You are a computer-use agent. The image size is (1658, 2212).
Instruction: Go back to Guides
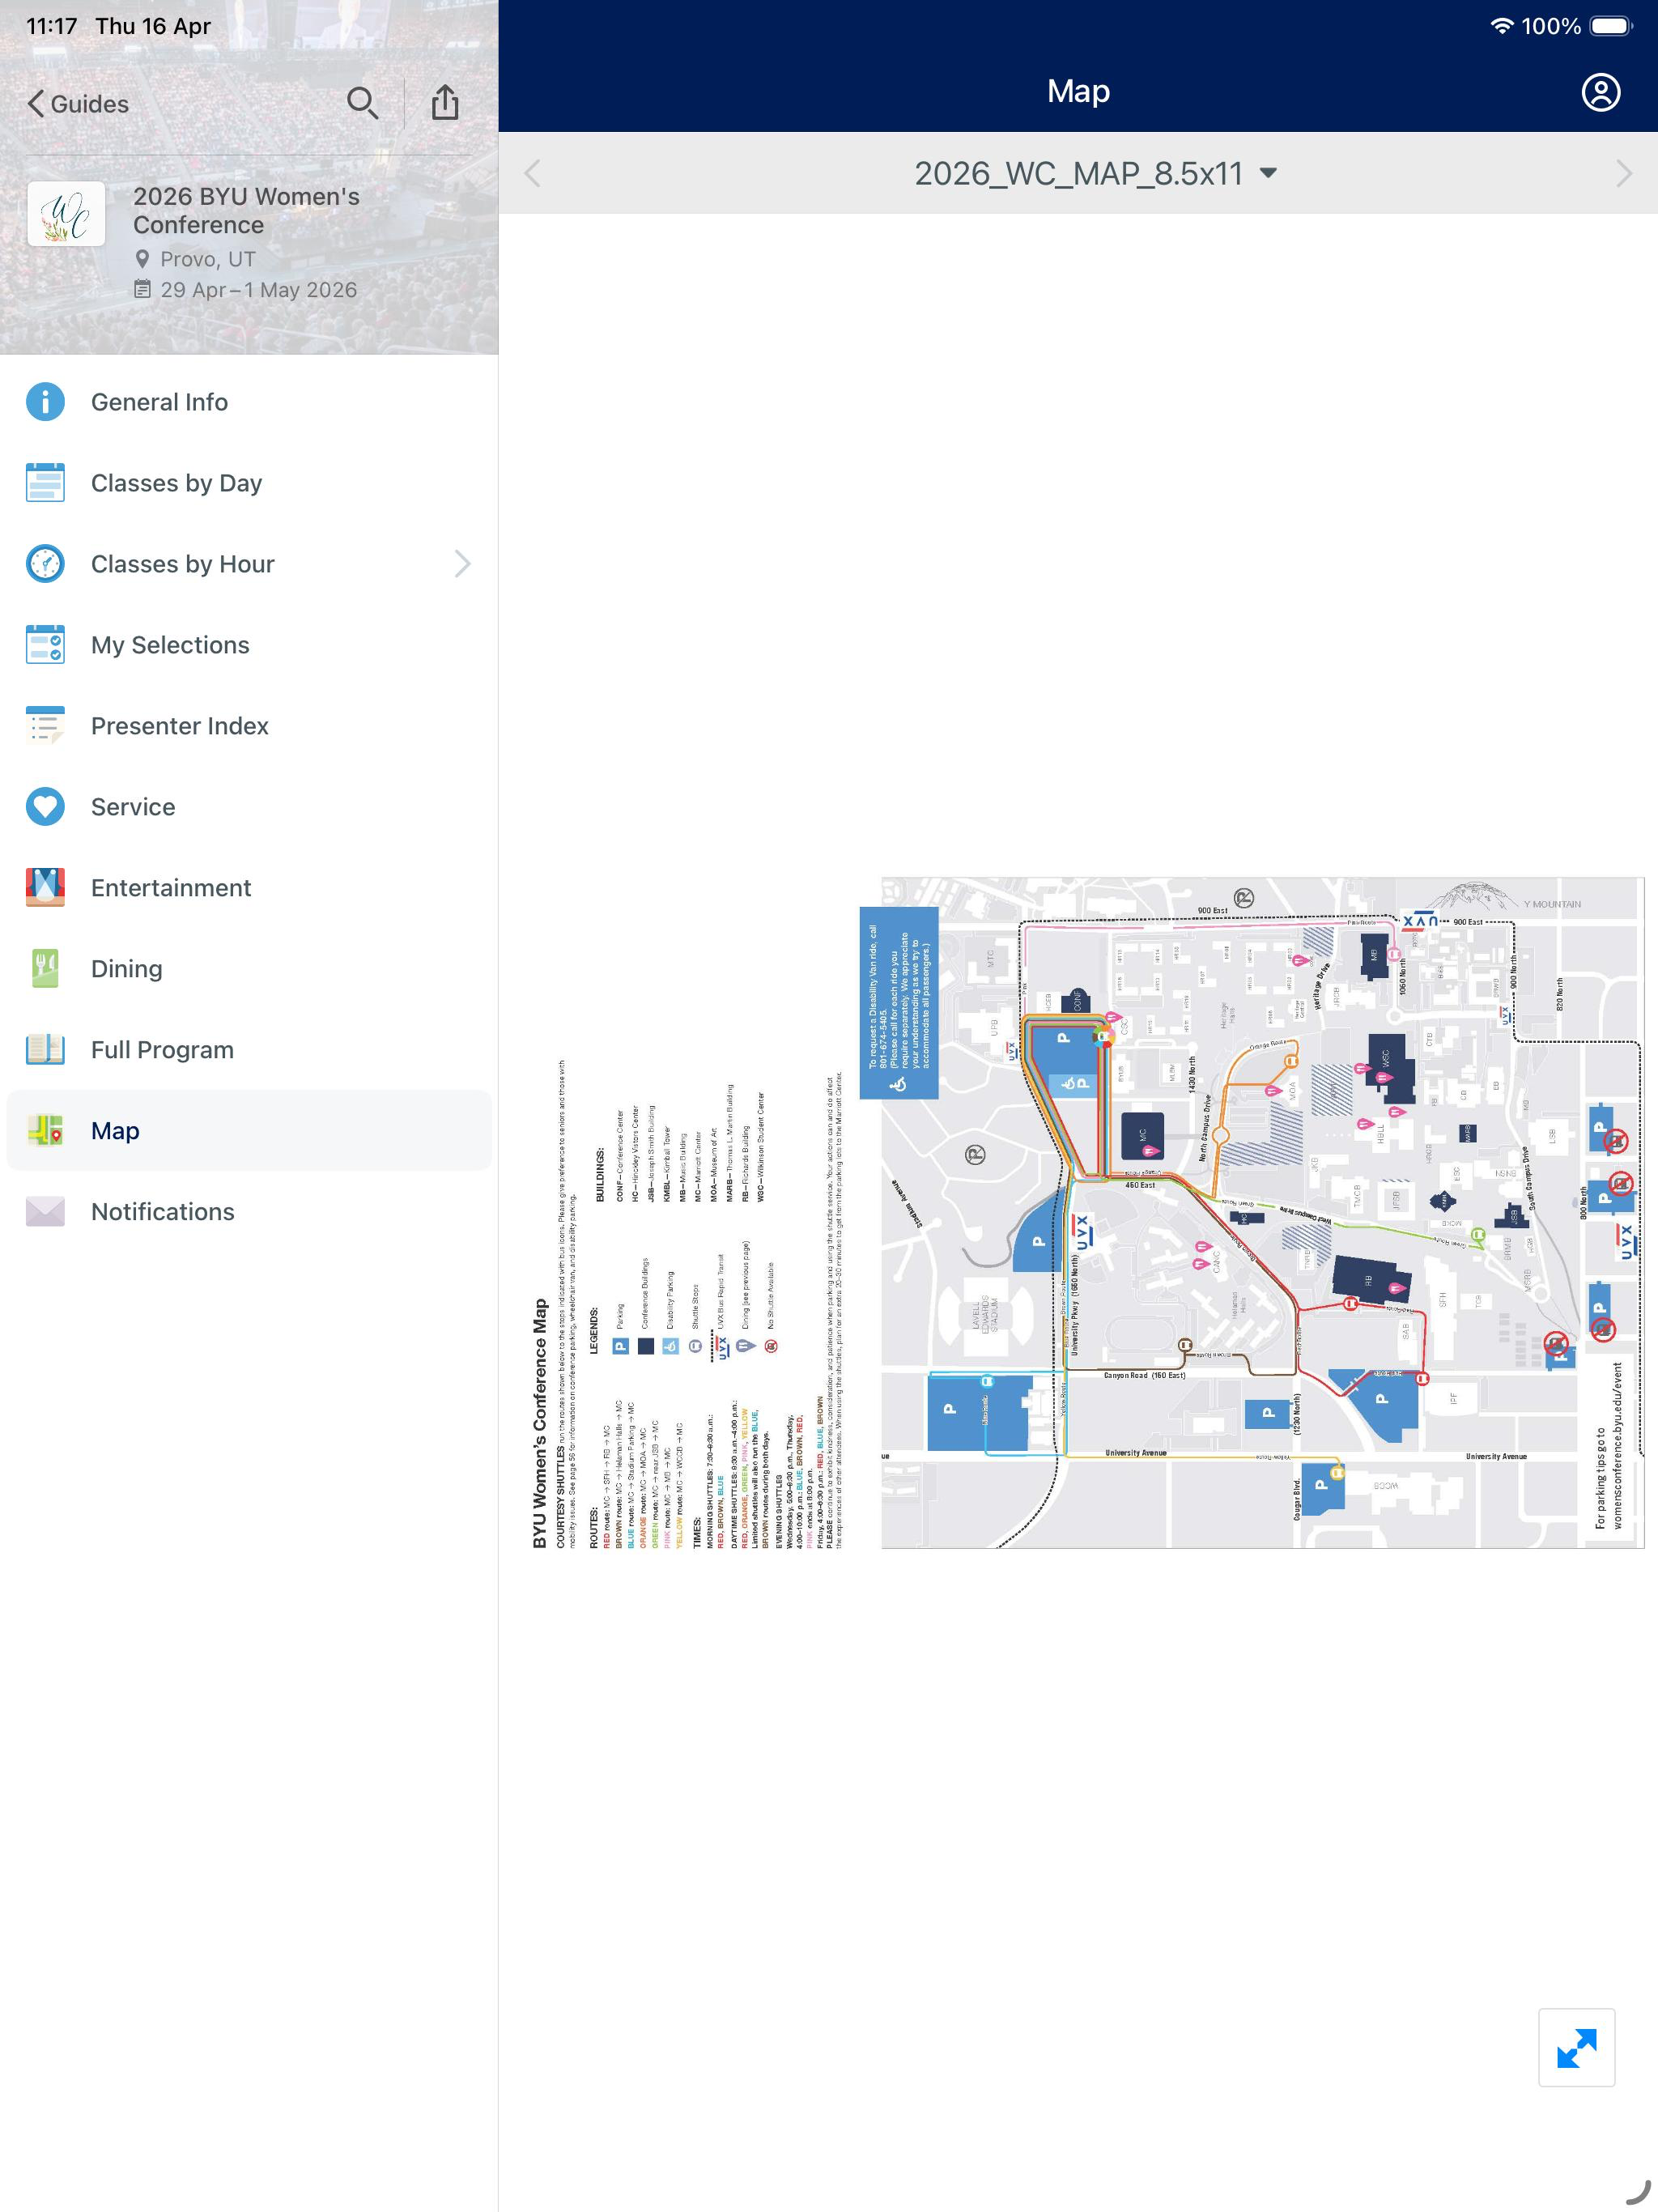pyautogui.click(x=78, y=104)
